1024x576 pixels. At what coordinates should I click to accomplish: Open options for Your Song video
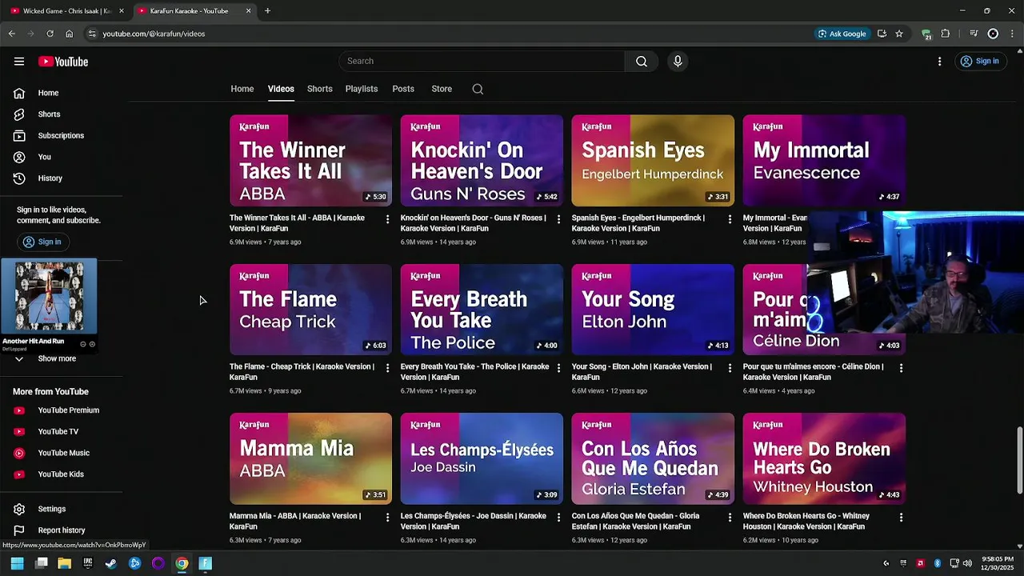coord(730,368)
